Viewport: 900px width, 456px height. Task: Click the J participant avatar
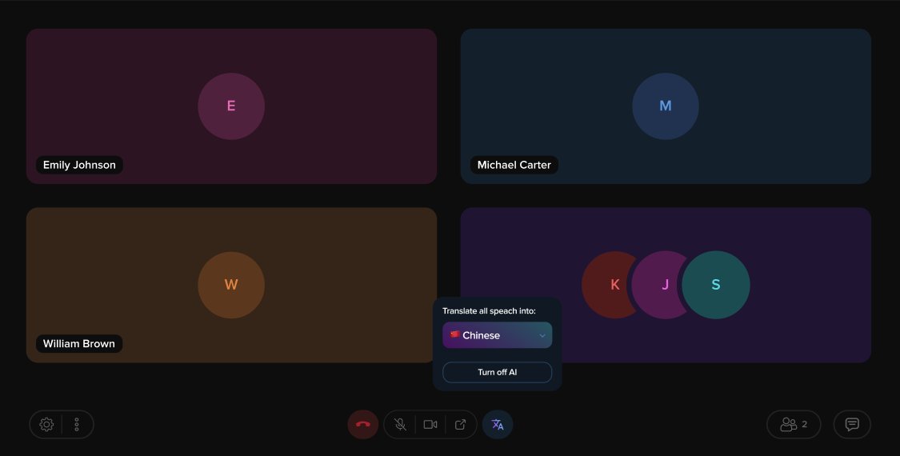(x=658, y=285)
